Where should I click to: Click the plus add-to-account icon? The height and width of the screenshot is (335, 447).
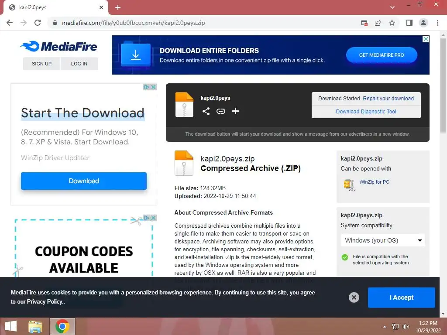pyautogui.click(x=235, y=111)
